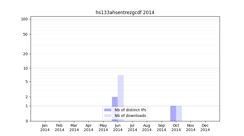The image size is (244, 136).
Task: Click the 100 tick on the y-axis
Action: click(24, 19)
